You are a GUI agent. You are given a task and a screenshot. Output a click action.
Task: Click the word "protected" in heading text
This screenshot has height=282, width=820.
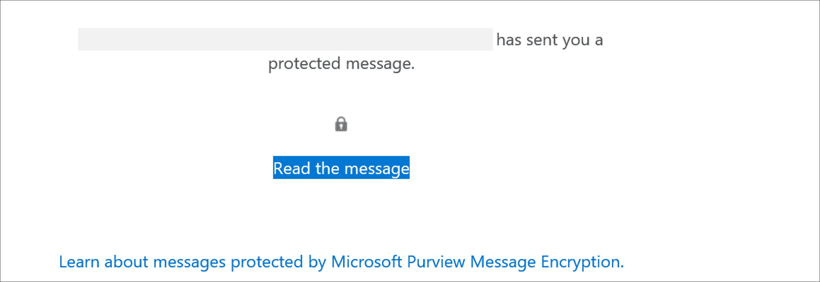click(x=304, y=64)
